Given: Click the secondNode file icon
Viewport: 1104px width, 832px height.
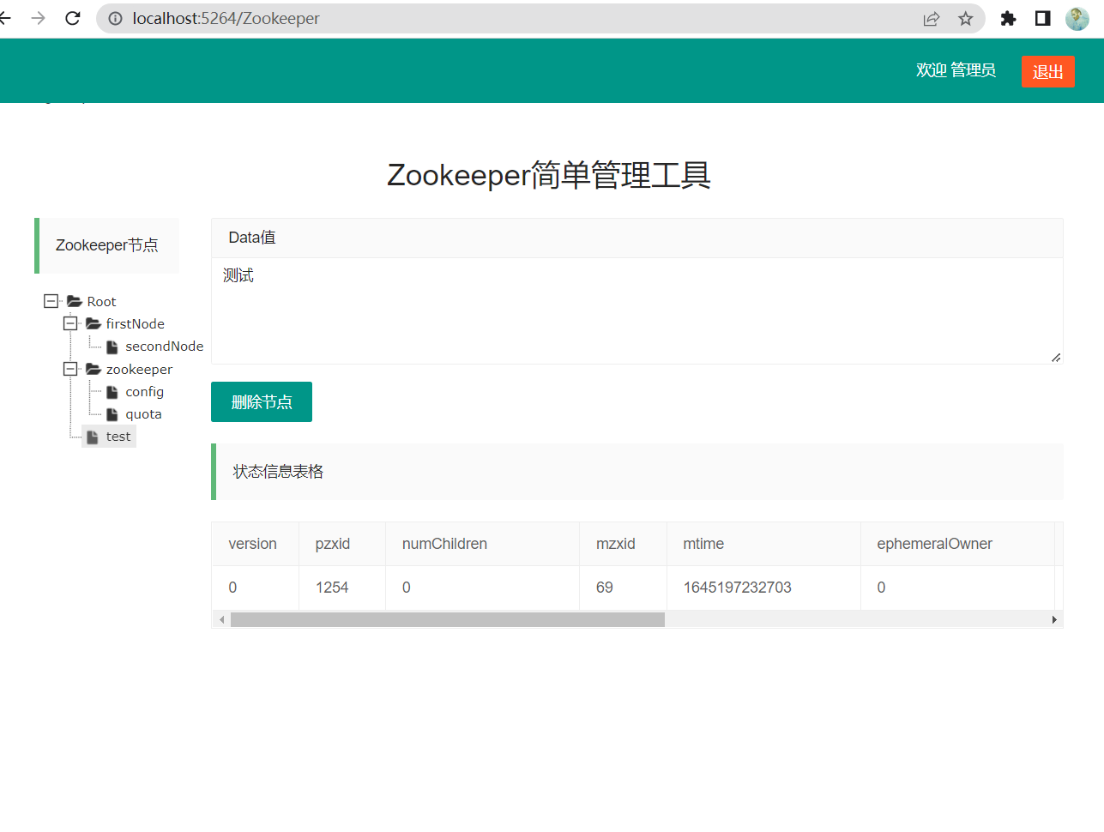Looking at the screenshot, I should pos(112,347).
